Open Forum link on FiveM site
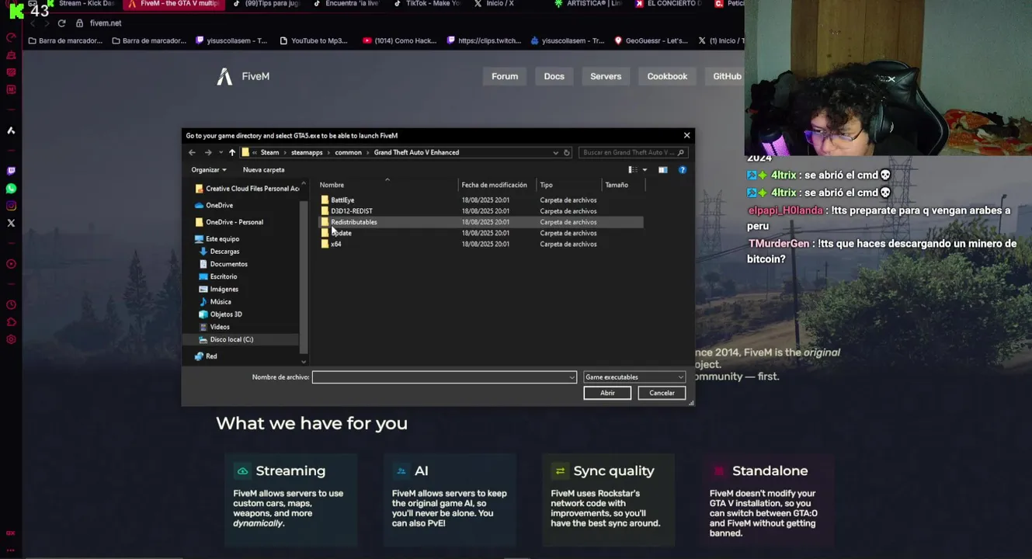1032x559 pixels. tap(505, 76)
